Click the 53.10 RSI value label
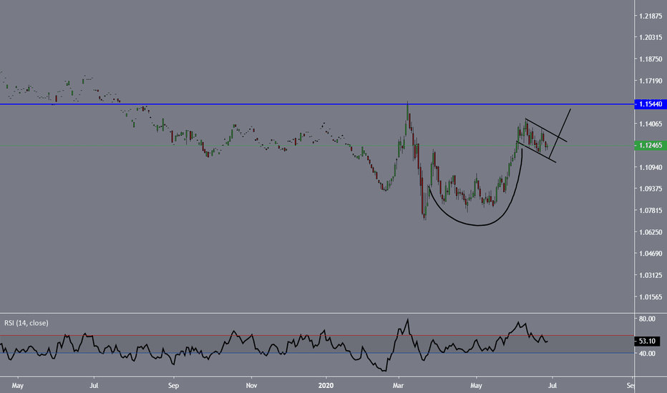 [x=647, y=341]
